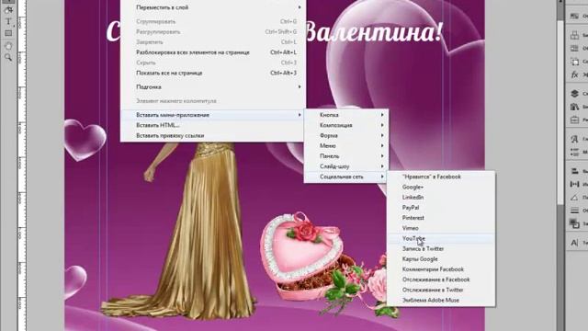
Task: Insert the LinkedIn widget
Action: [441, 197]
